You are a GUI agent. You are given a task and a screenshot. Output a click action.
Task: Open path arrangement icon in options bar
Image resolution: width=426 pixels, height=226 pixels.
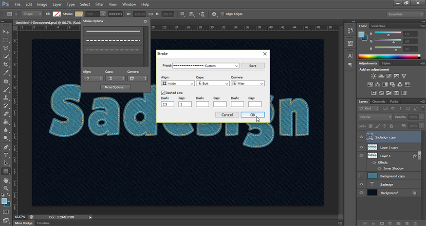tap(202, 14)
